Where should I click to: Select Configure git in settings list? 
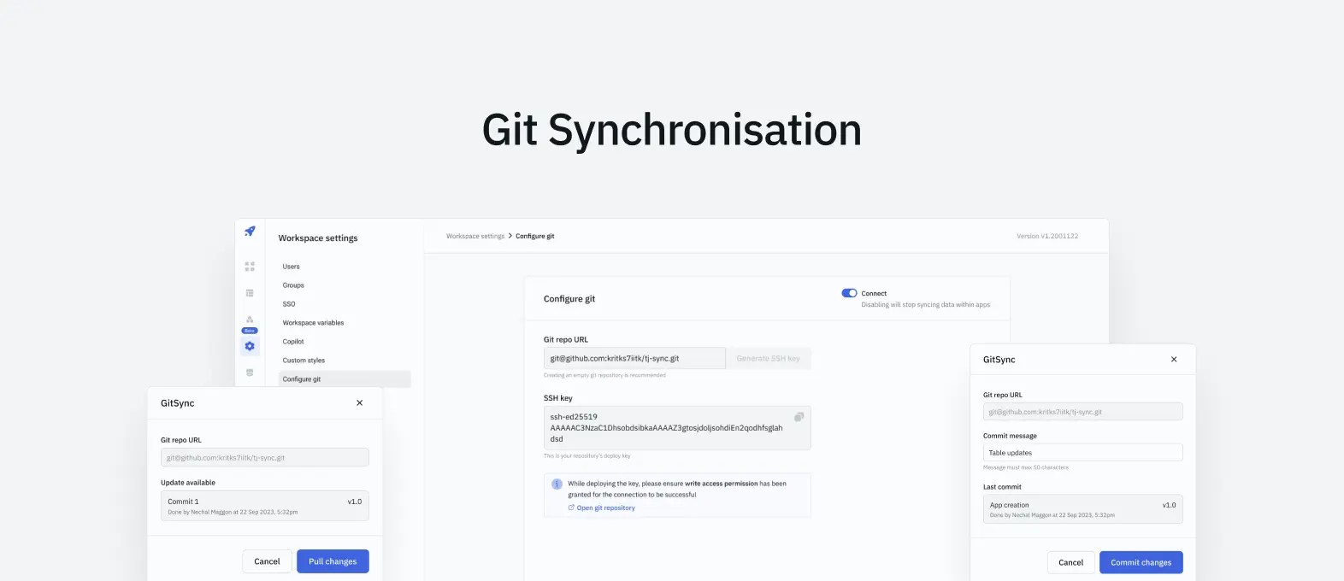[345, 379]
